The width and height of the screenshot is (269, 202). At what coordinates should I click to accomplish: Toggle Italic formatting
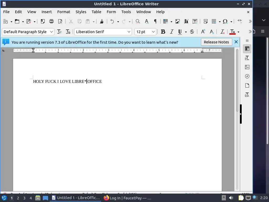[172, 32]
